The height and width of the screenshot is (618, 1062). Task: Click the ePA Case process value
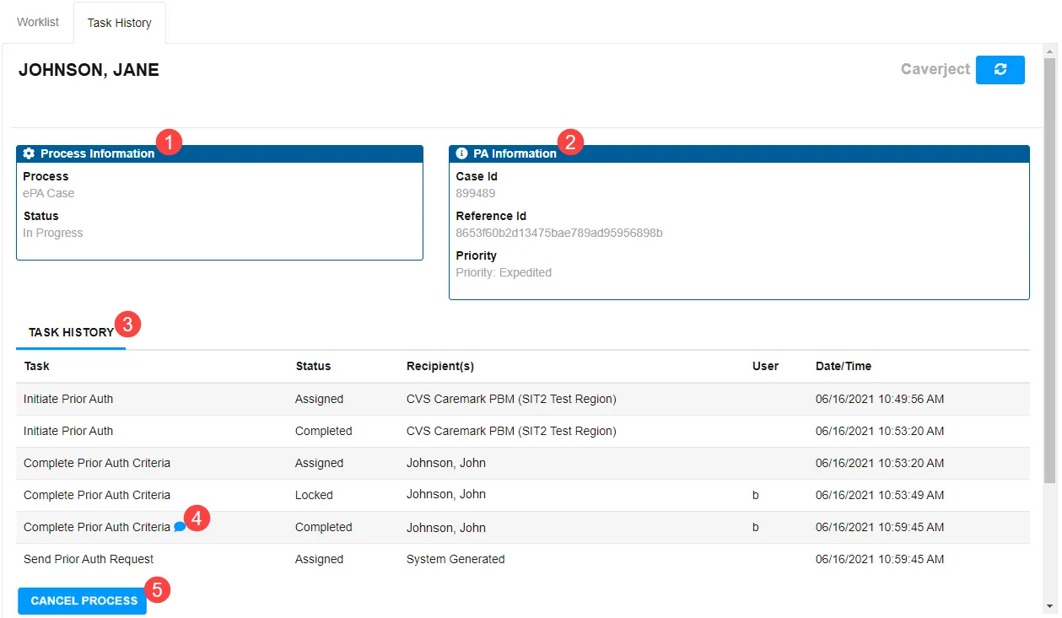pyautogui.click(x=49, y=193)
